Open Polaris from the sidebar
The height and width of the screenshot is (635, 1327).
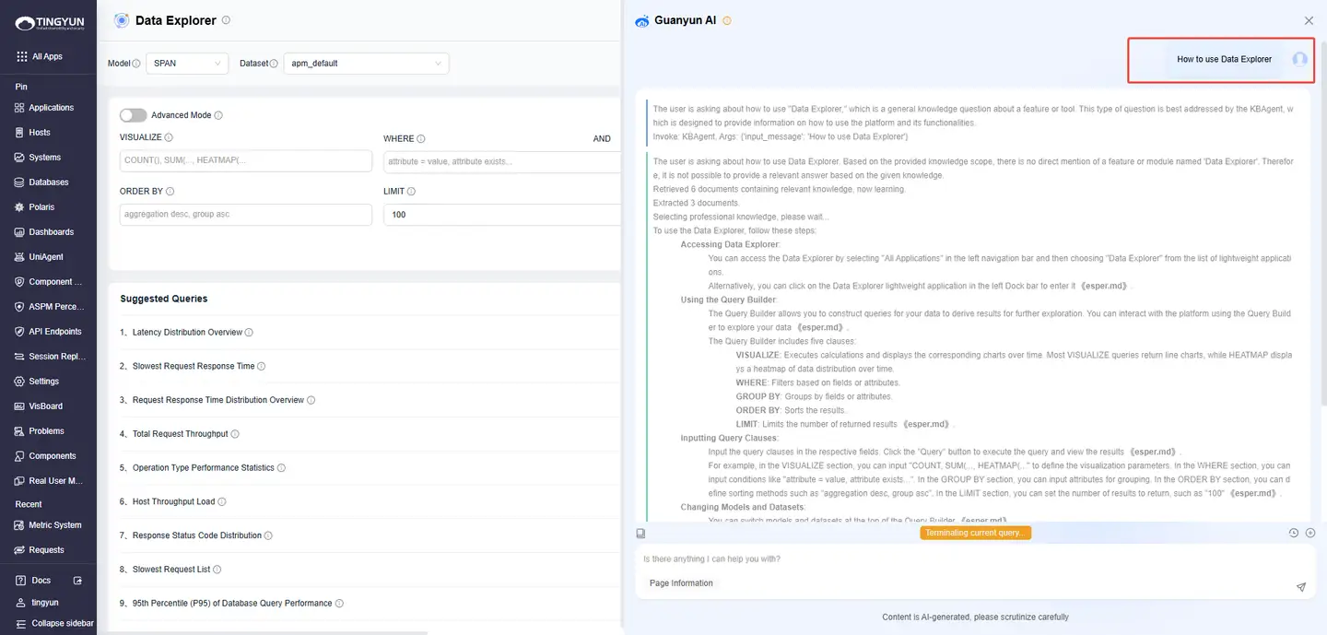click(41, 207)
